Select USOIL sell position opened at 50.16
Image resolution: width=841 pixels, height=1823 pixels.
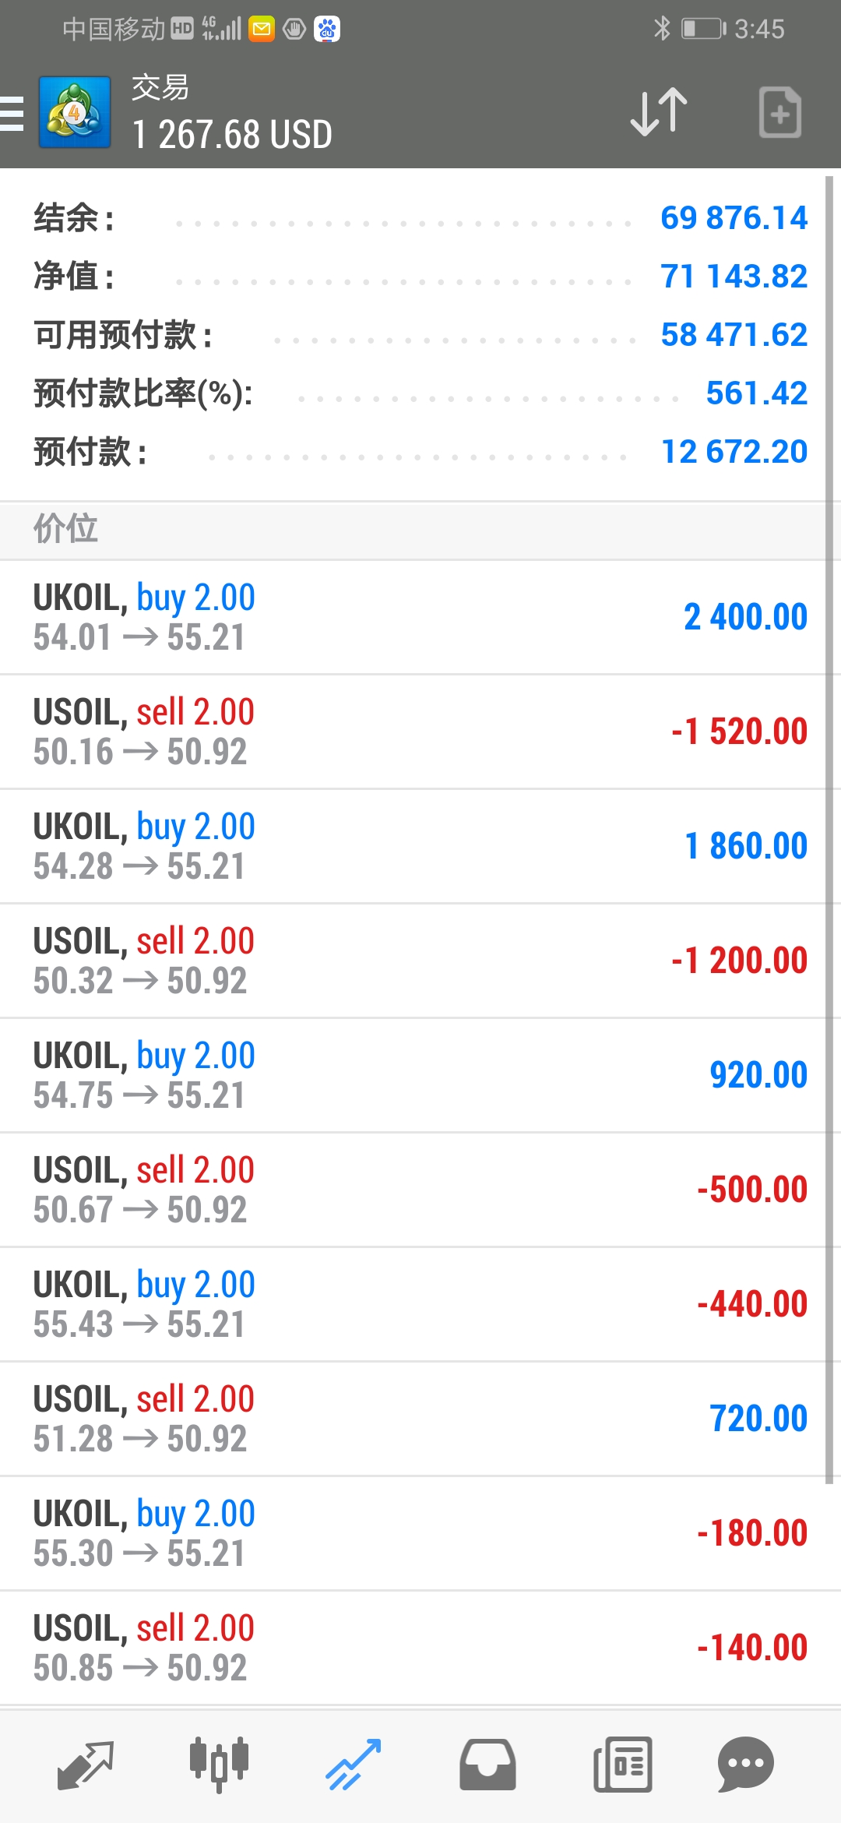(x=413, y=732)
